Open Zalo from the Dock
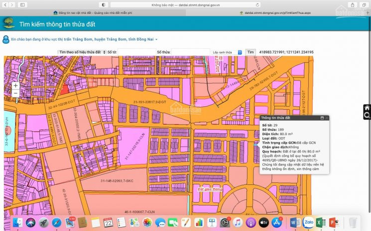 pos(308,223)
